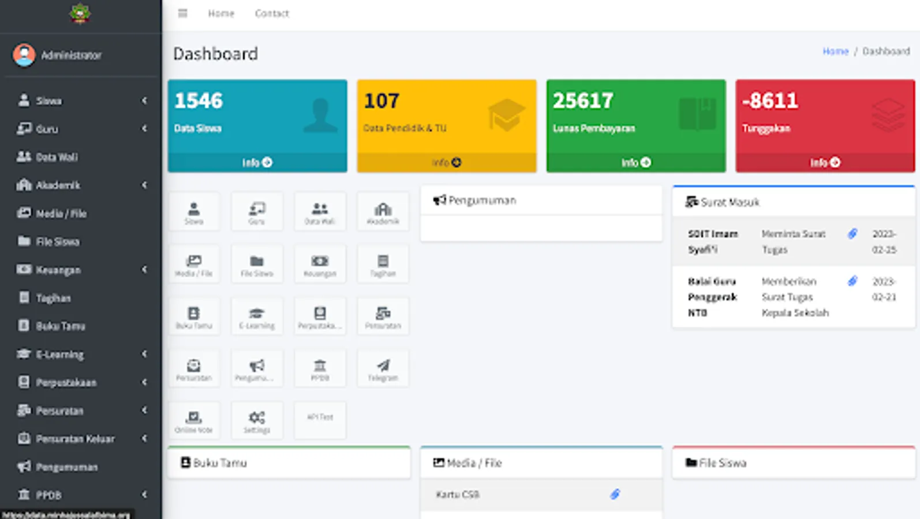Open the Media / File shortcut tile
This screenshot has width=920, height=519.
tap(194, 264)
